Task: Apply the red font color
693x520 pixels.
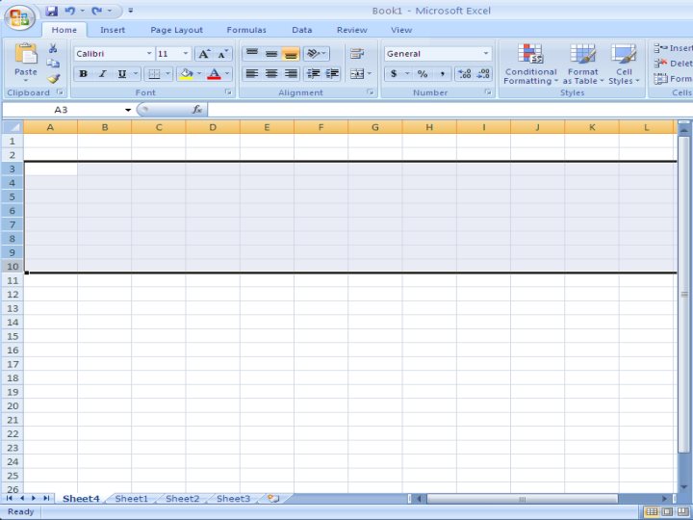Action: pyautogui.click(x=214, y=74)
